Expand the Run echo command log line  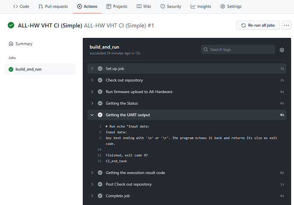point(107,127)
